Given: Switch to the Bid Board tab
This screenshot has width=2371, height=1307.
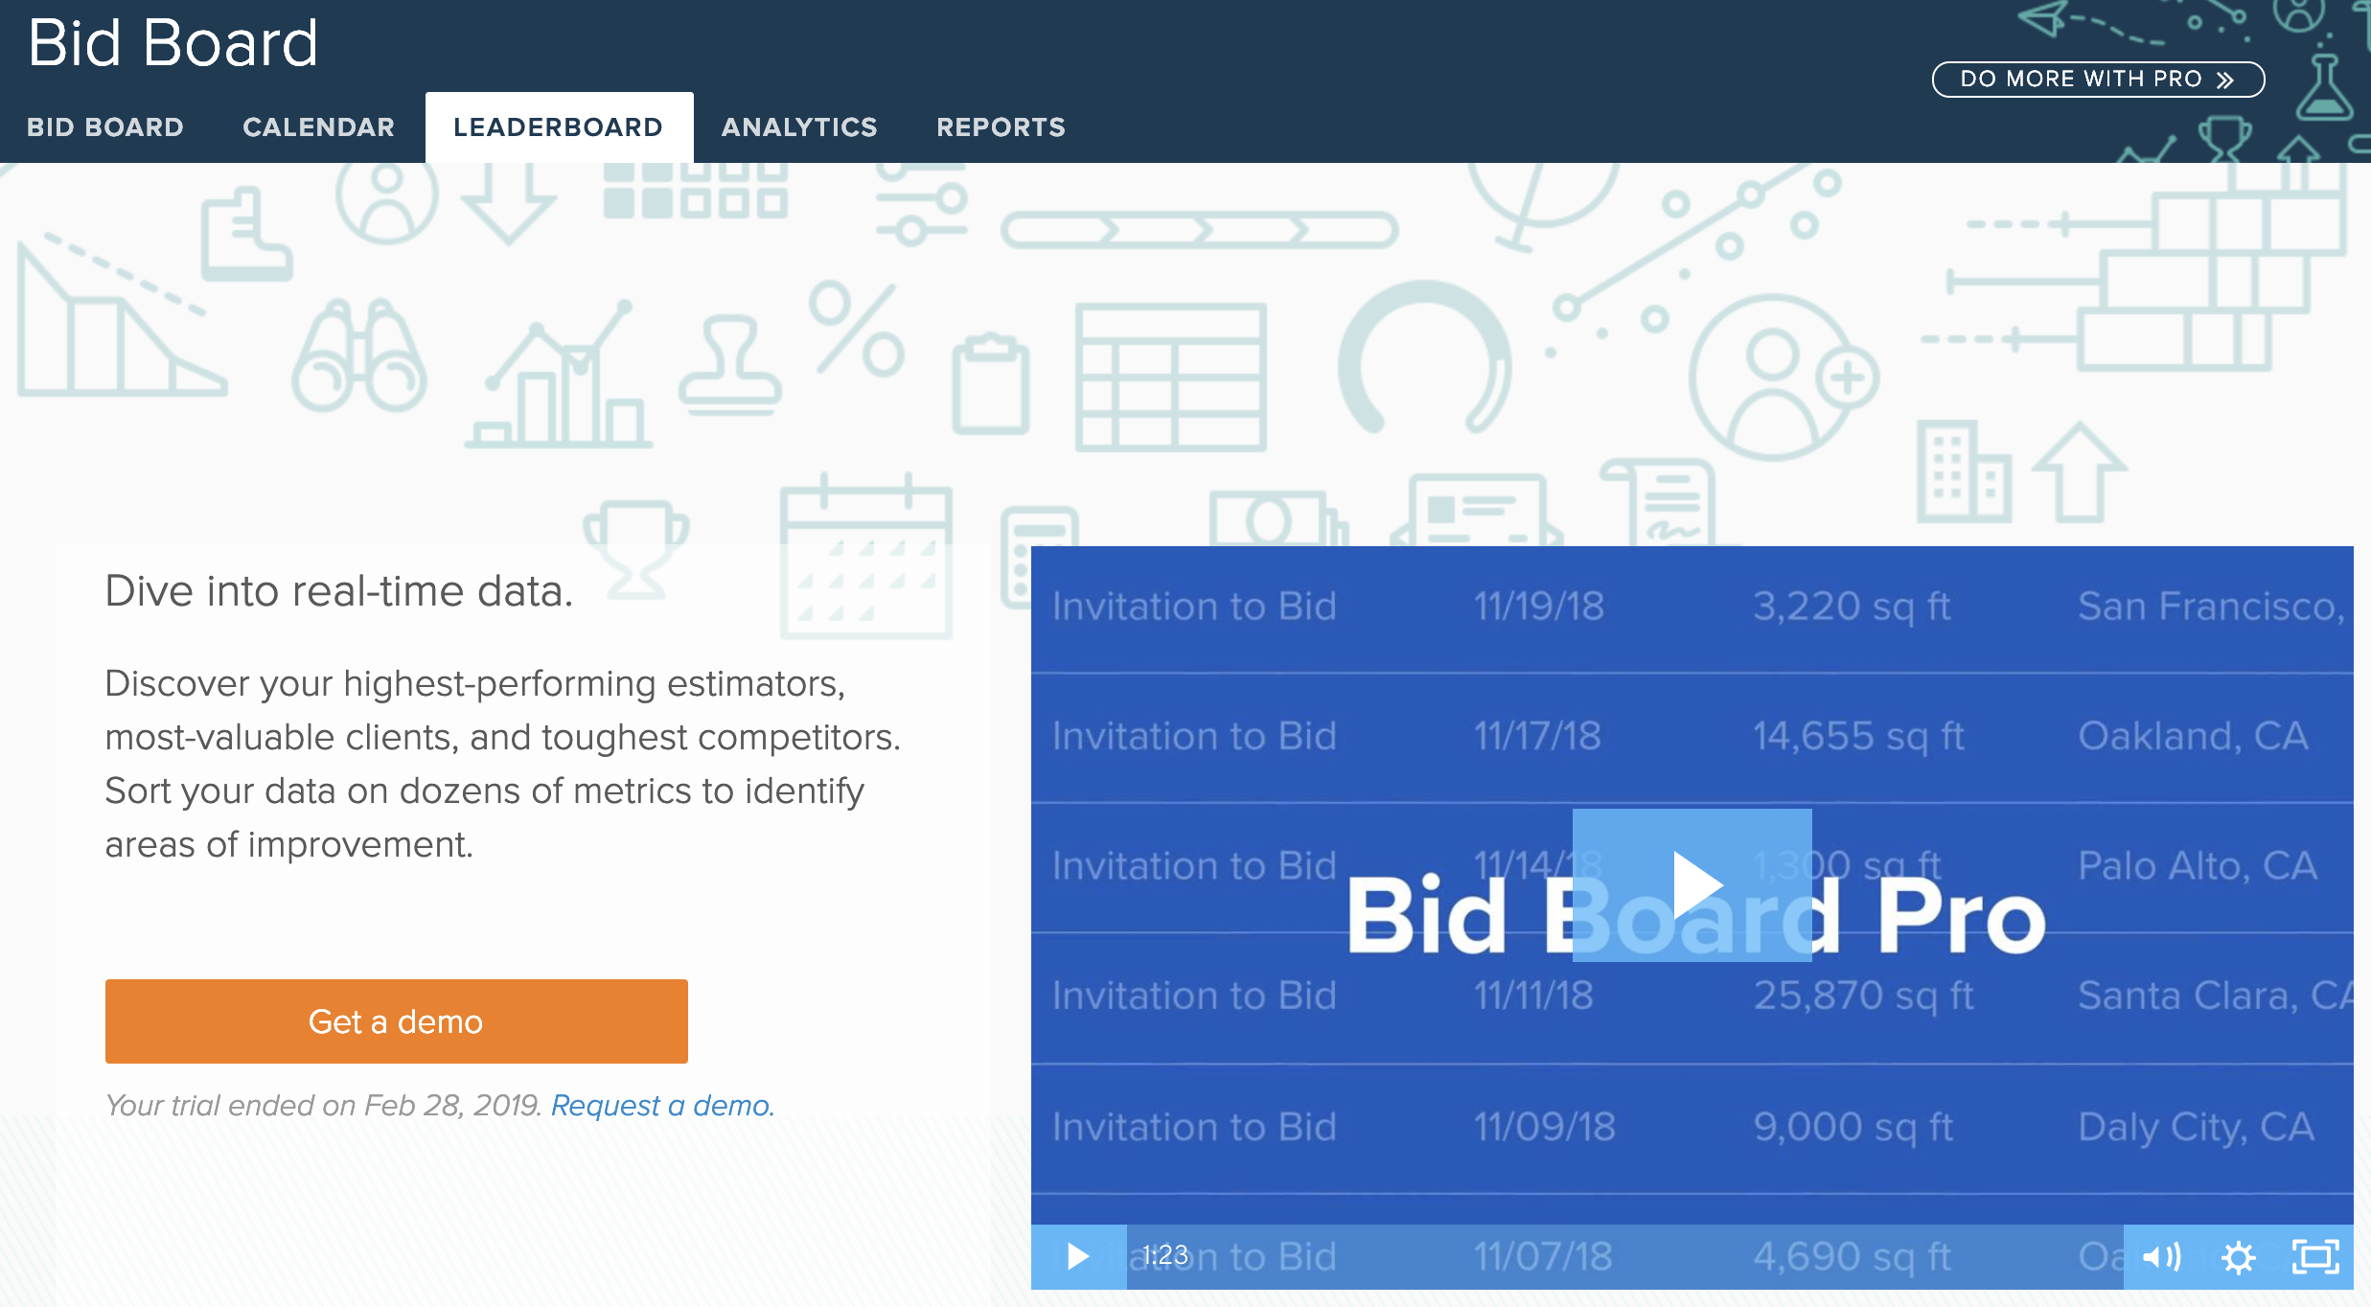Looking at the screenshot, I should coord(105,127).
